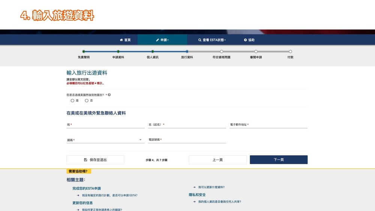Open link 我如何更正我申請表格上的錯誤?

(x=102, y=210)
